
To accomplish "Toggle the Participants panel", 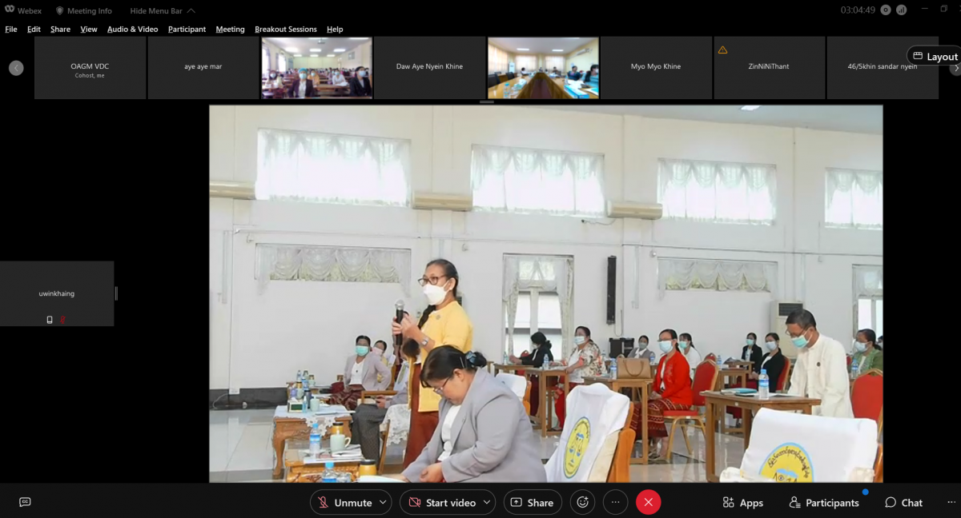I will (824, 503).
